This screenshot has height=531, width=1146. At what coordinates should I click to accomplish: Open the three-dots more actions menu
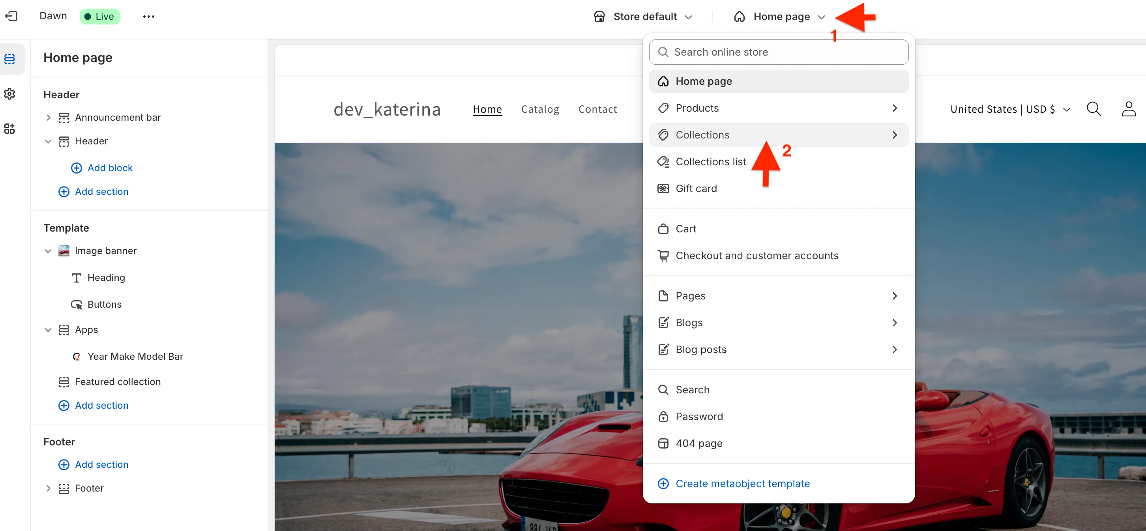click(x=149, y=17)
